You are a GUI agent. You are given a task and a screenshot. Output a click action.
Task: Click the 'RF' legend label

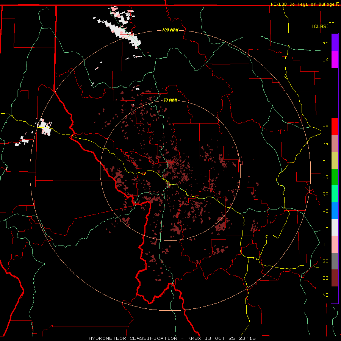click(325, 42)
